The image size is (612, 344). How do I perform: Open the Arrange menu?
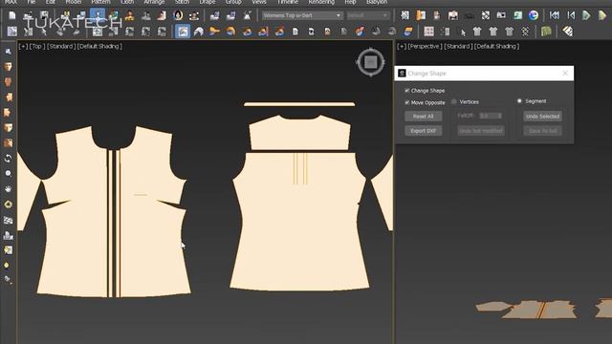(x=154, y=2)
